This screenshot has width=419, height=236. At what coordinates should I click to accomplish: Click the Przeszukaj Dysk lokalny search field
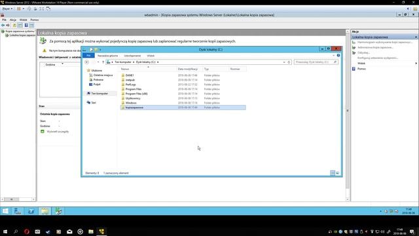coord(316,62)
